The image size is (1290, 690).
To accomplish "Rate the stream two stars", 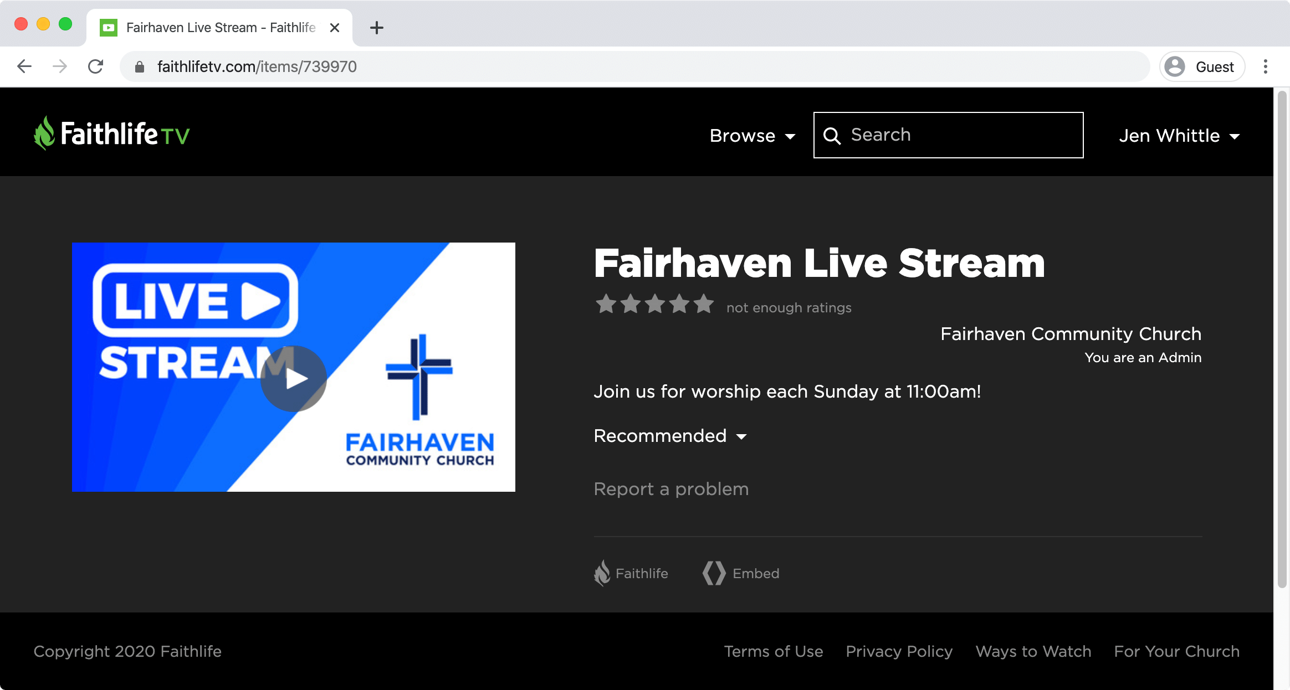I will click(631, 304).
